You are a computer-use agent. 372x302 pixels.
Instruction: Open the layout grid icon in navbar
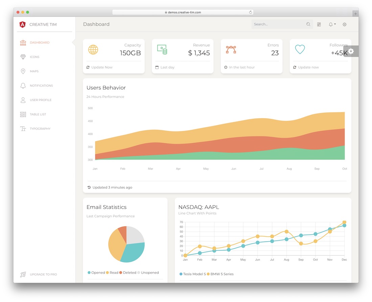click(x=319, y=24)
